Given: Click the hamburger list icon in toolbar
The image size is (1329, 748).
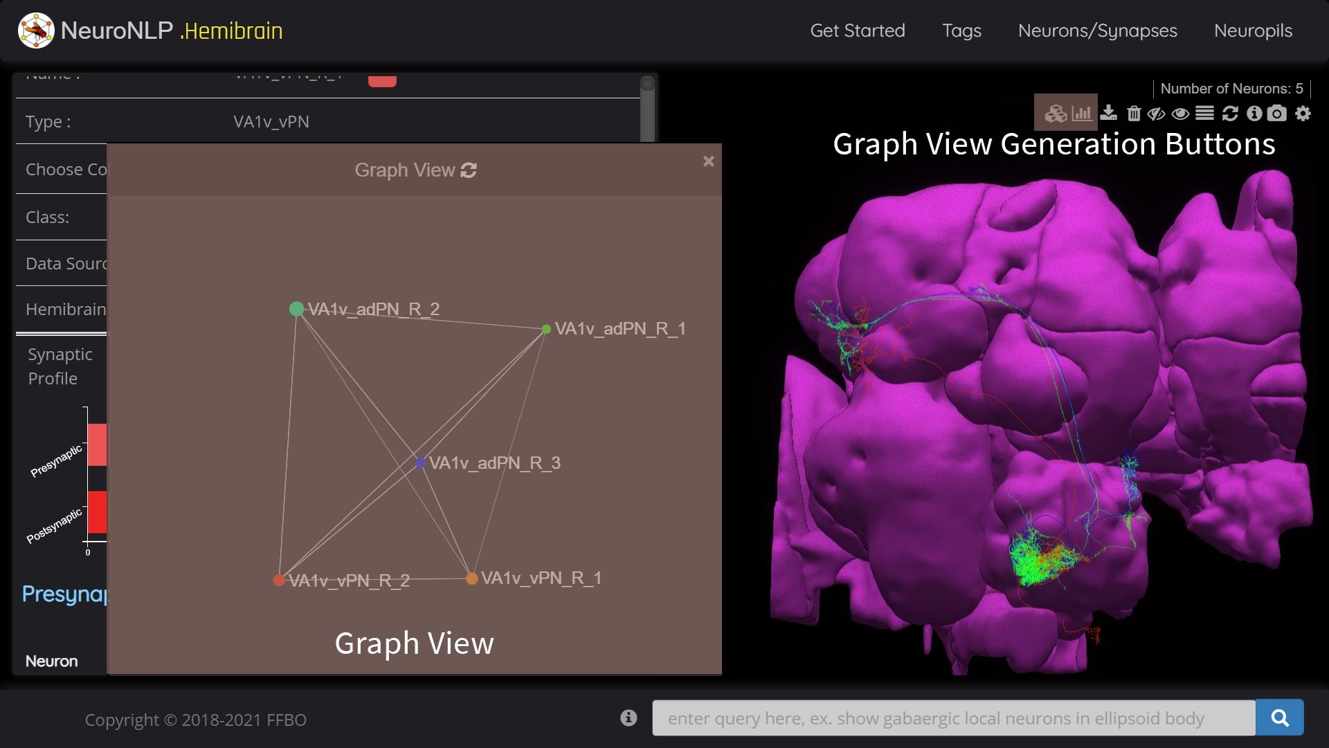Looking at the screenshot, I should click(1204, 113).
